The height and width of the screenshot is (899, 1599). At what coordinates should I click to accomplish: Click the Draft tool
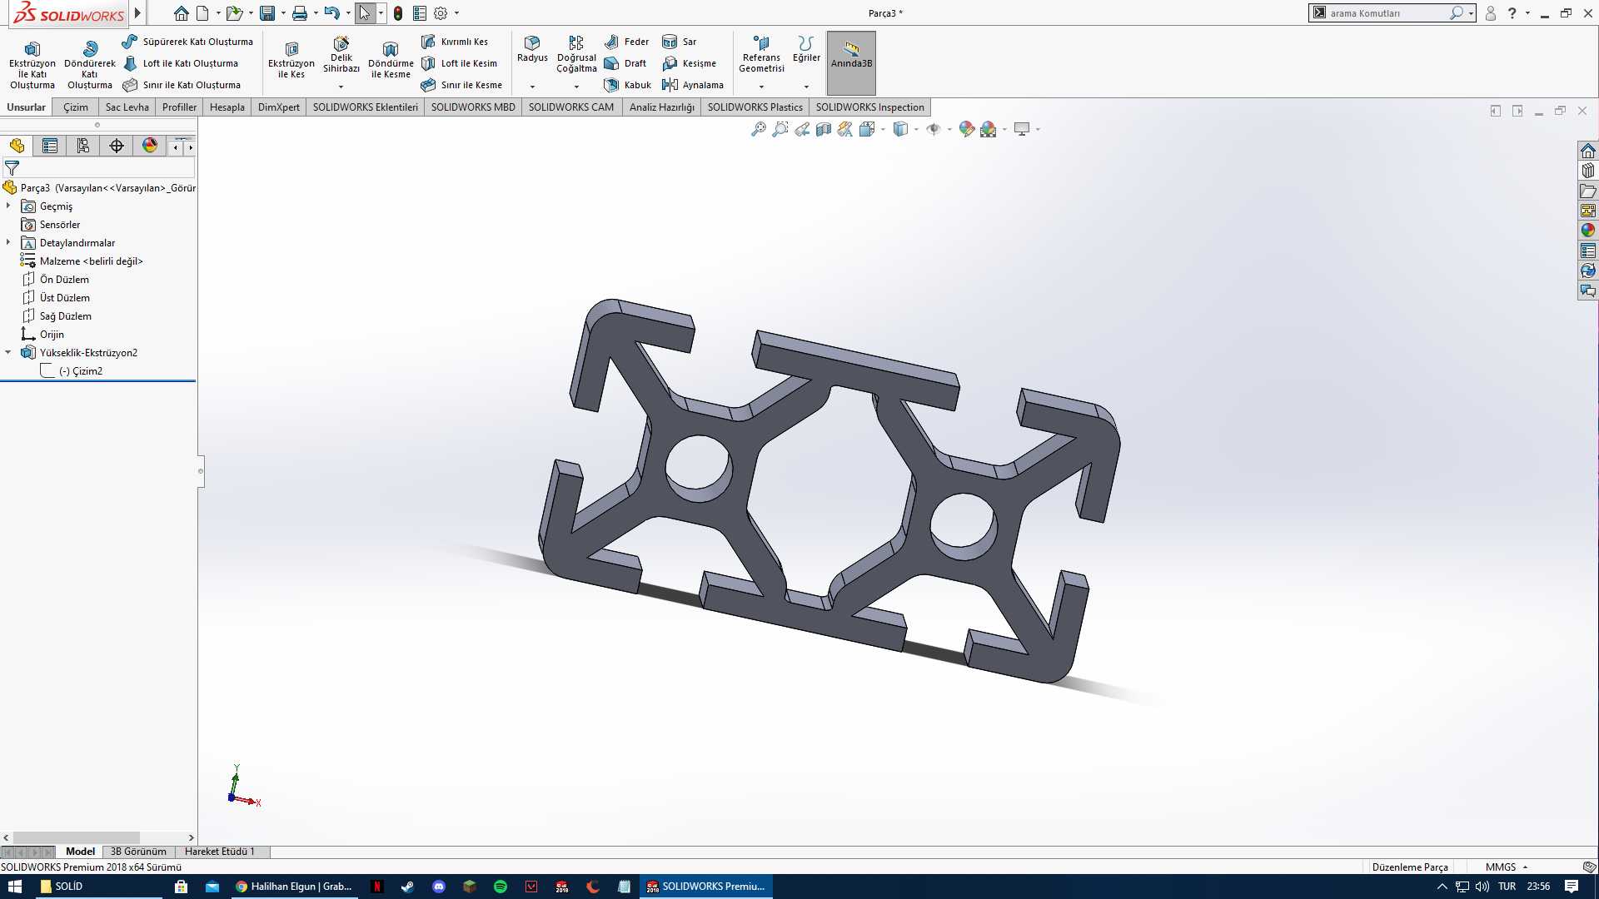tap(625, 63)
